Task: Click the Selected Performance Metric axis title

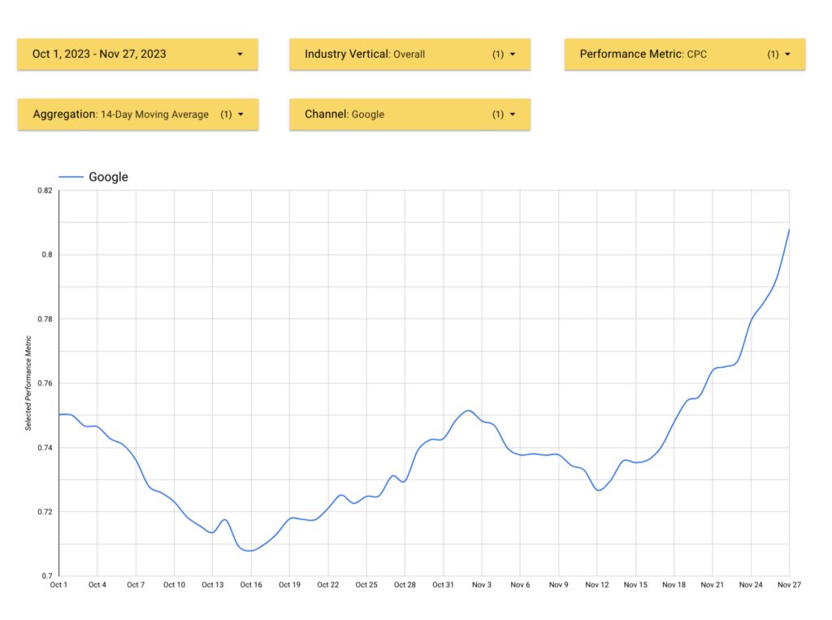Action: 29,382
